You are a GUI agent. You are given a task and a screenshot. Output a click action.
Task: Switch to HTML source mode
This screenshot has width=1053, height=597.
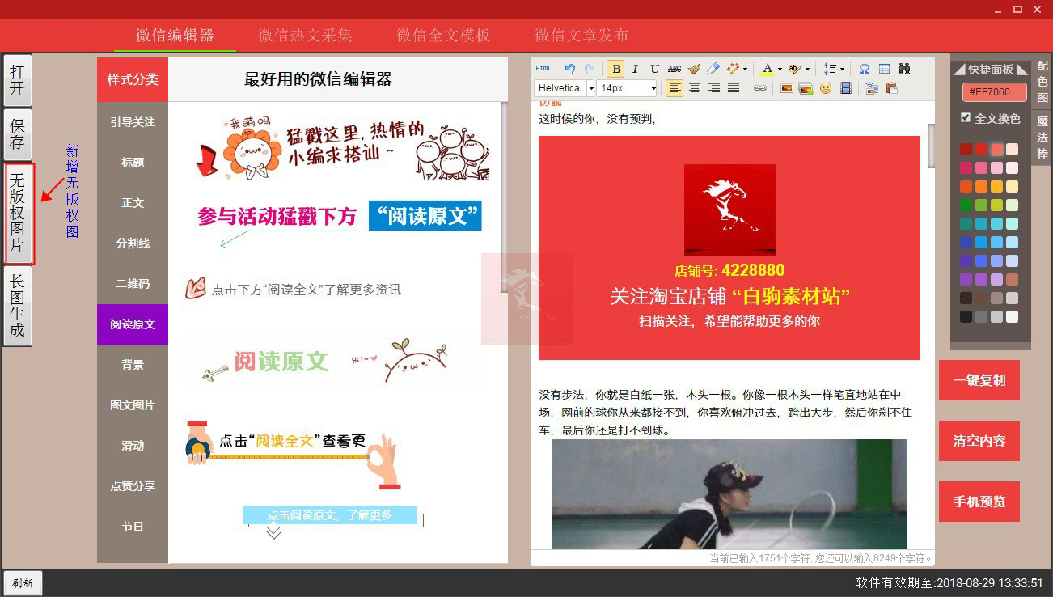543,69
